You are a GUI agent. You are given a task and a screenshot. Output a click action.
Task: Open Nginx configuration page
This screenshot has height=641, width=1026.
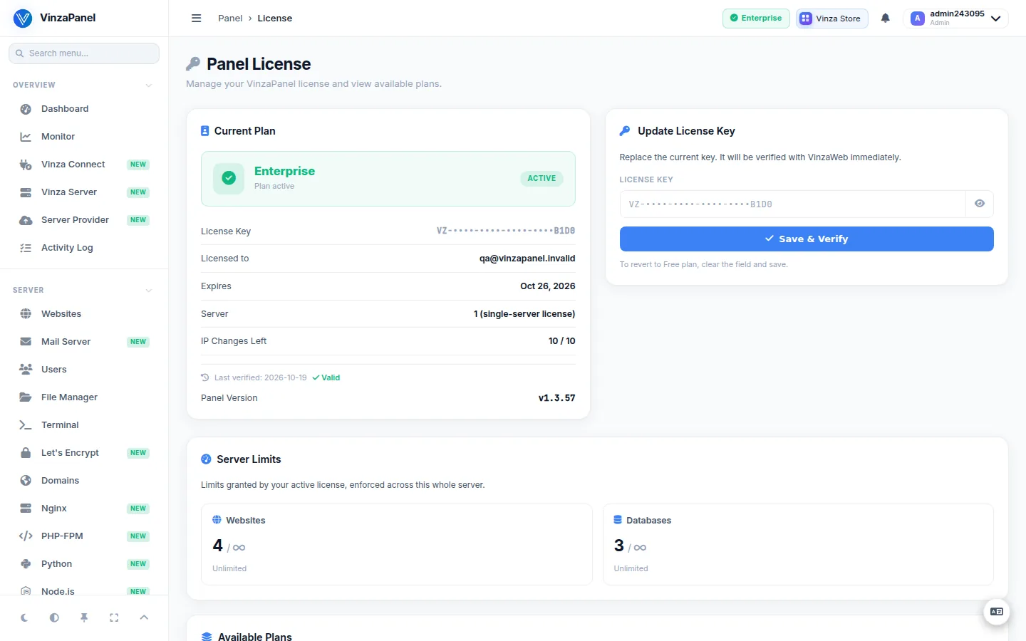(x=84, y=509)
